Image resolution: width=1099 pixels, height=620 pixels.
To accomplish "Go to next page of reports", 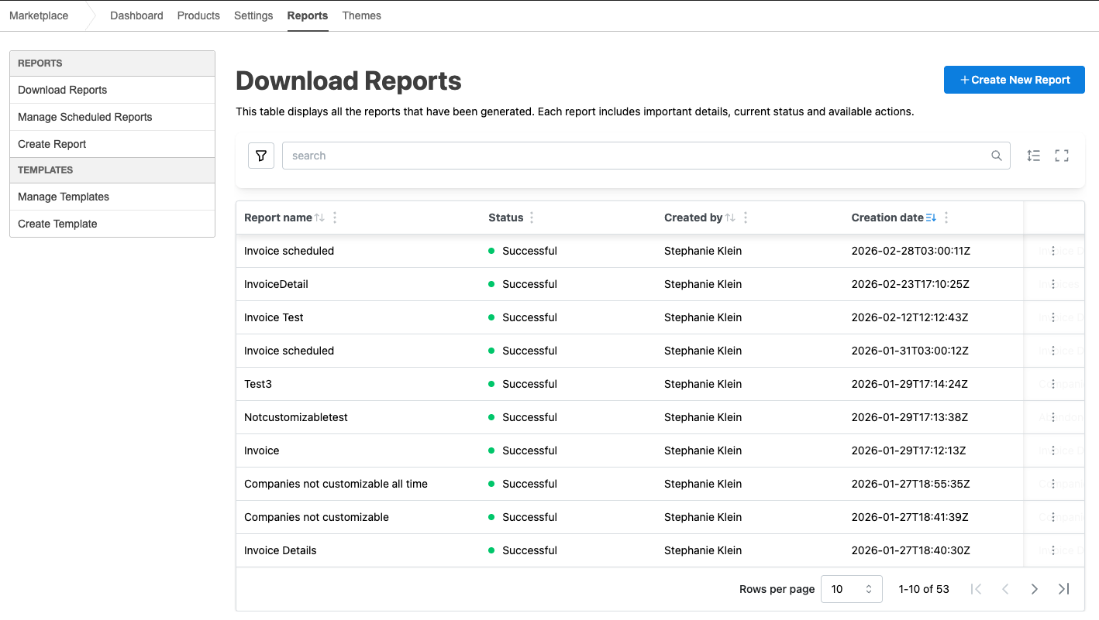I will [x=1034, y=589].
